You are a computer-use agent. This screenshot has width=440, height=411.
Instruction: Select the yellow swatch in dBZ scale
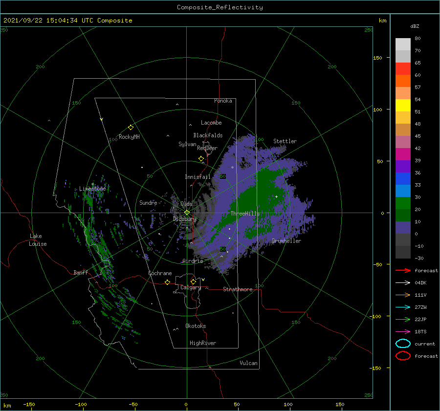pyautogui.click(x=403, y=106)
